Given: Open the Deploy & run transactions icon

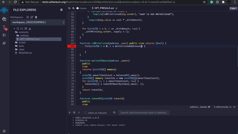Looking at the screenshot, I should click(4, 35).
